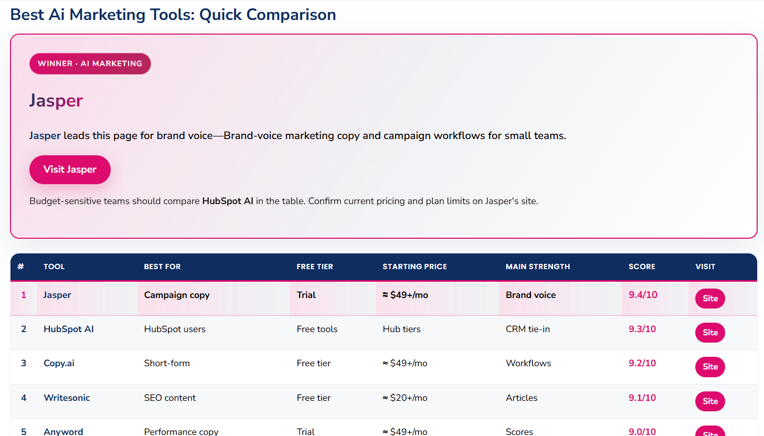The image size is (764, 436).
Task: Click the Visit Jasper button
Action: 70,169
